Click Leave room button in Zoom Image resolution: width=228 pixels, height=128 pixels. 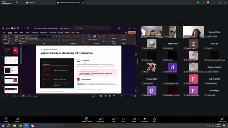pyautogui.click(x=222, y=120)
